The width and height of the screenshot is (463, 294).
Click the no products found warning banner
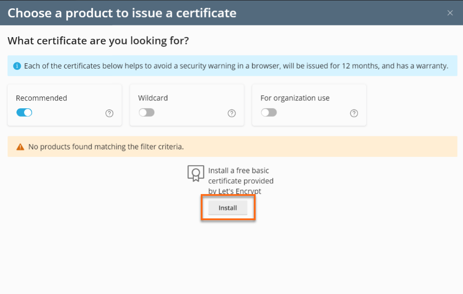click(x=232, y=146)
